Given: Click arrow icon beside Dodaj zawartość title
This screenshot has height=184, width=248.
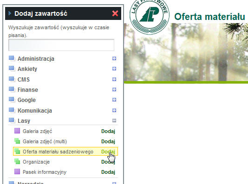Looking at the screenshot, I should (x=10, y=13).
